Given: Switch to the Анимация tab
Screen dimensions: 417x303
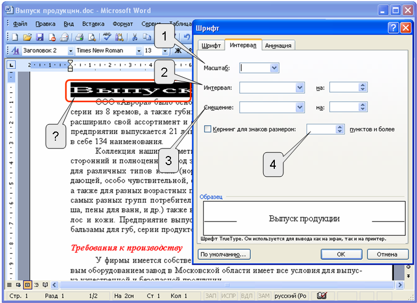Looking at the screenshot, I should coord(278,45).
